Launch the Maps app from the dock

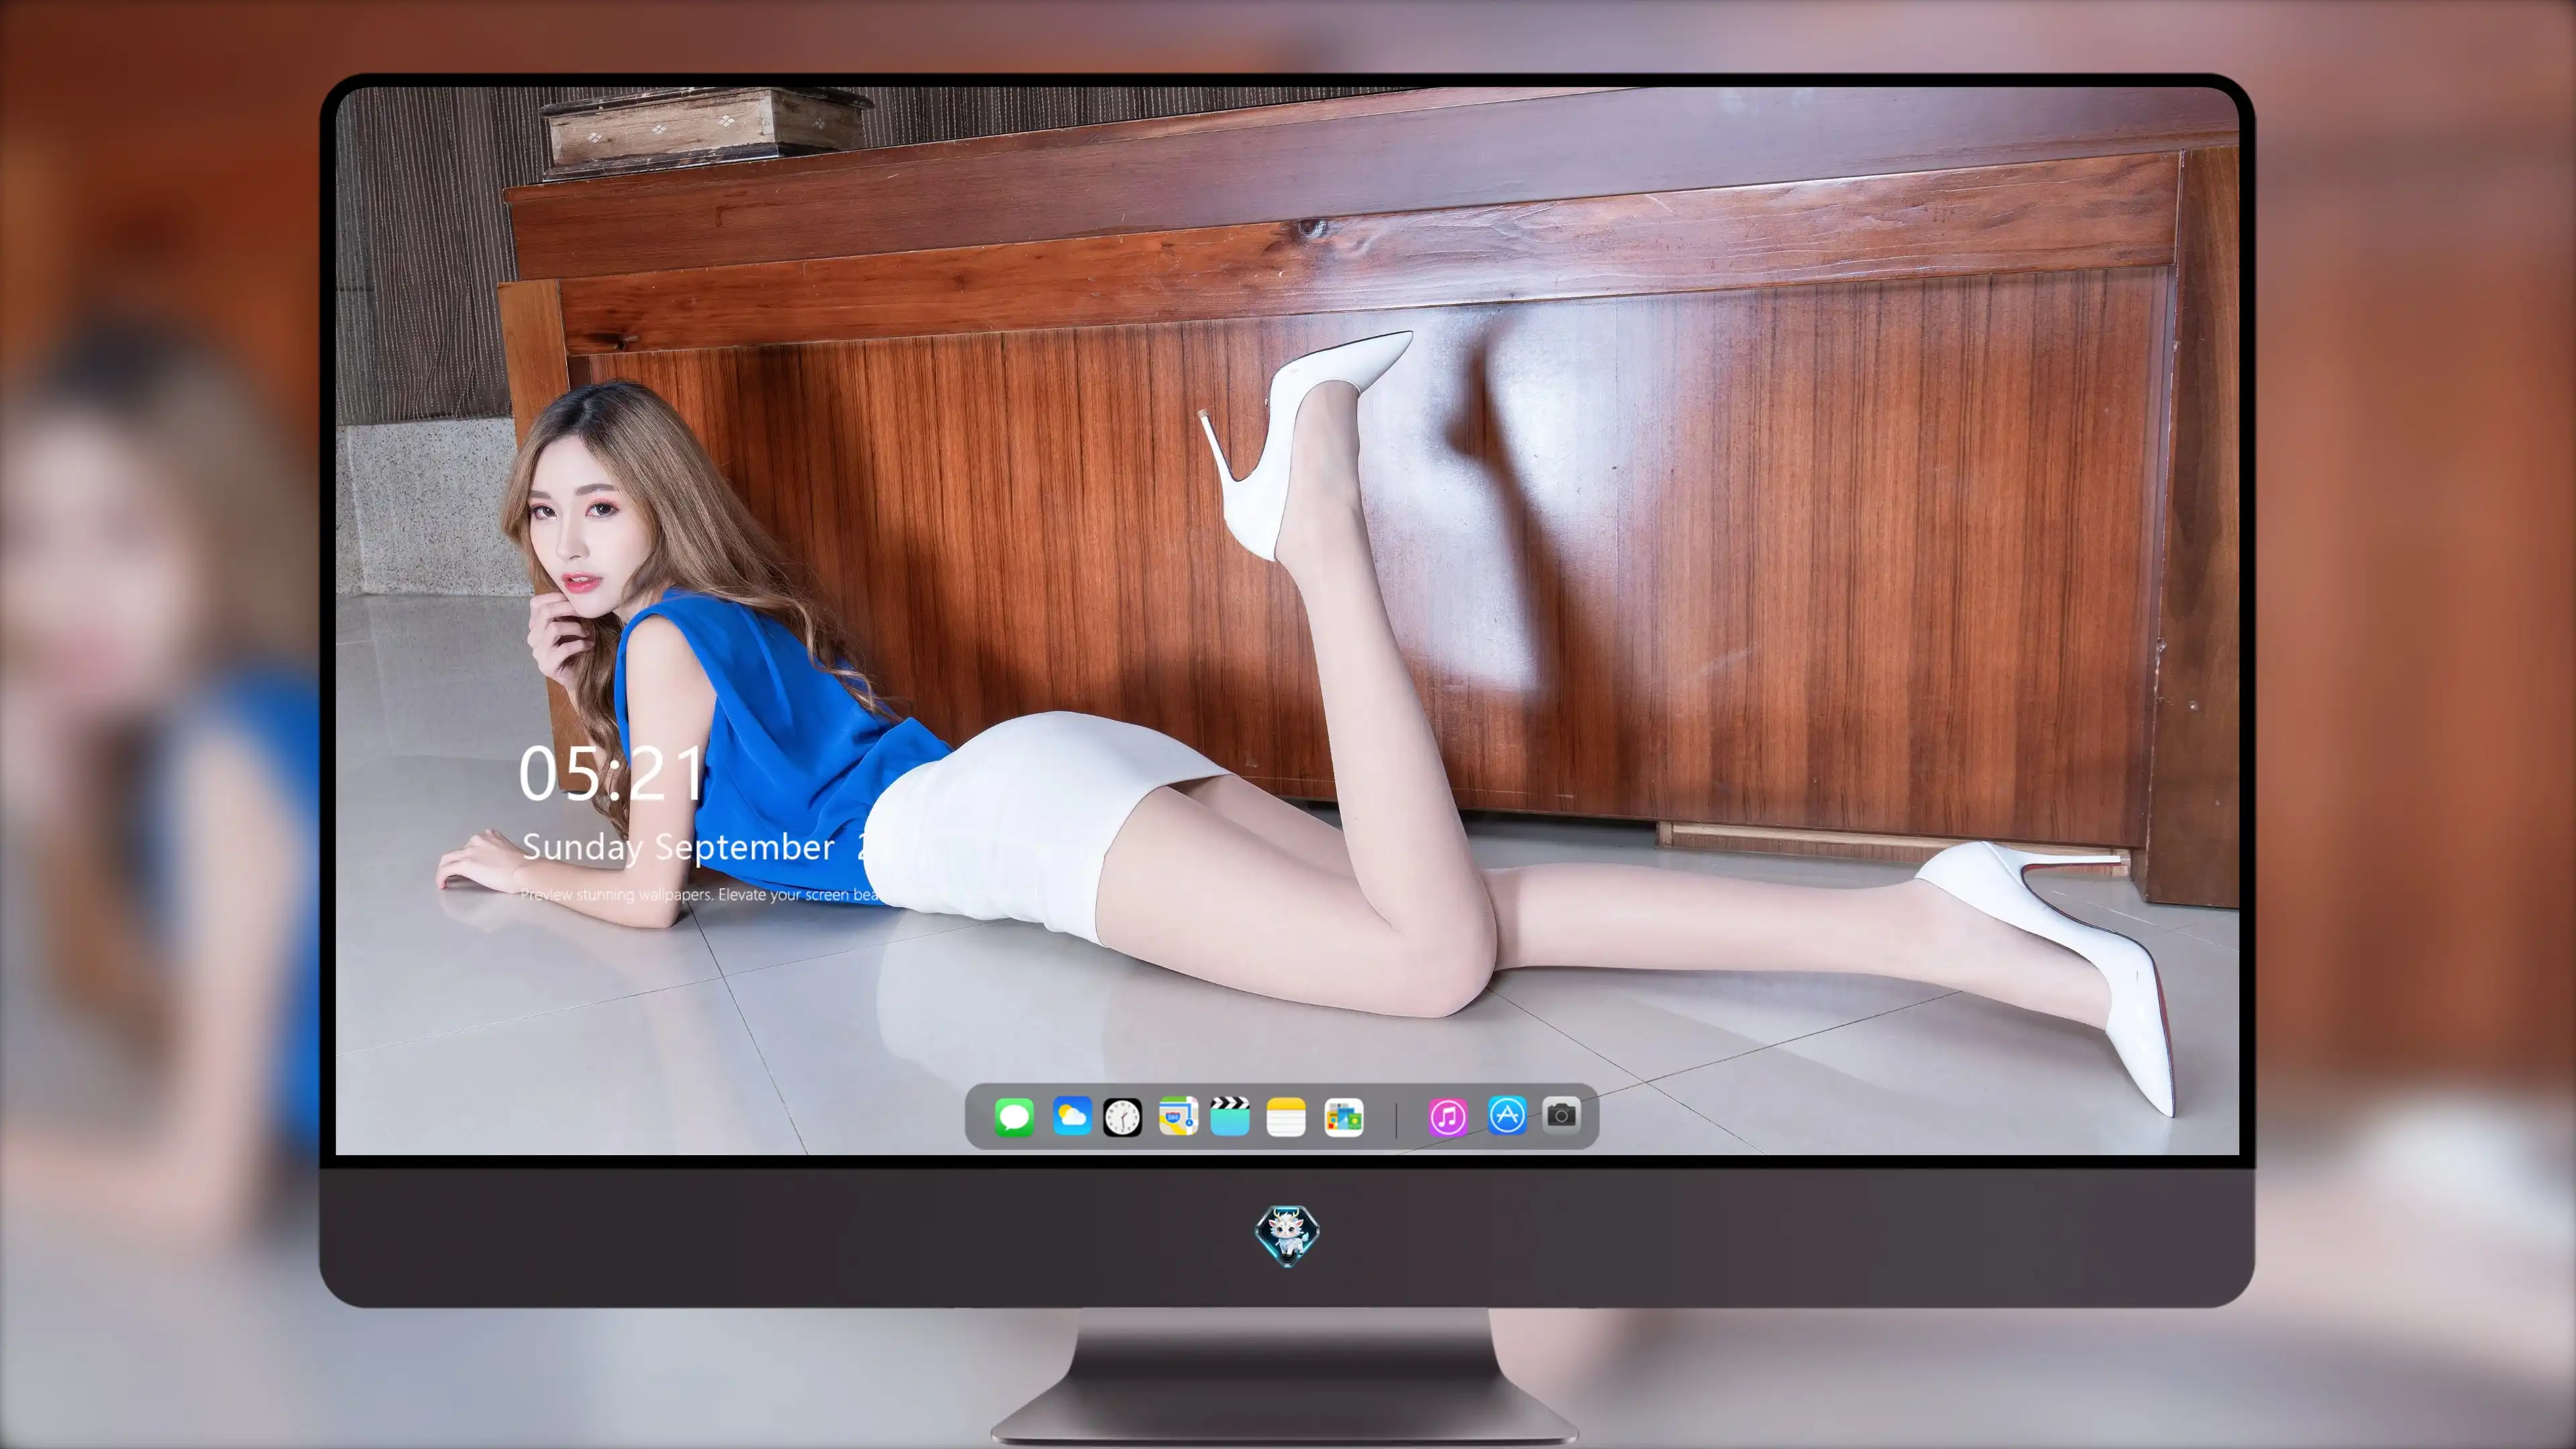[x=1178, y=1117]
